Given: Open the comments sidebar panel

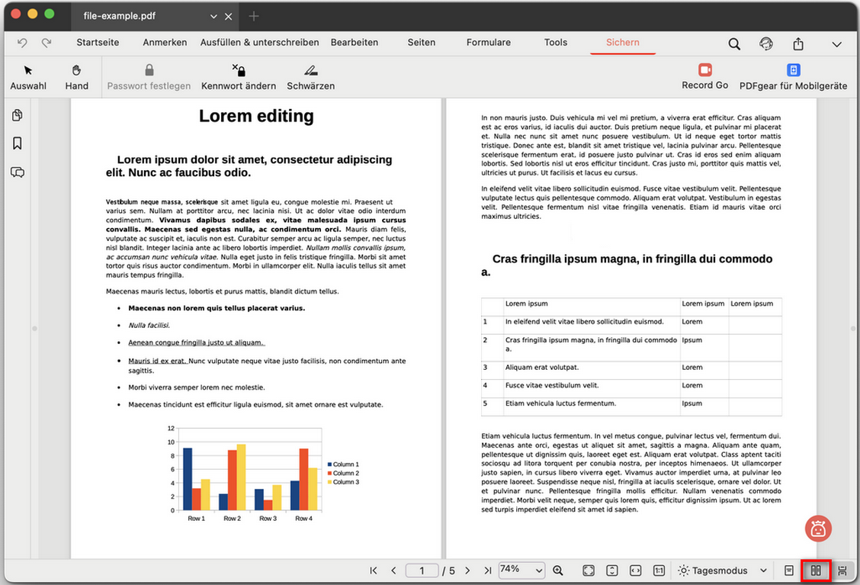Looking at the screenshot, I should [18, 172].
